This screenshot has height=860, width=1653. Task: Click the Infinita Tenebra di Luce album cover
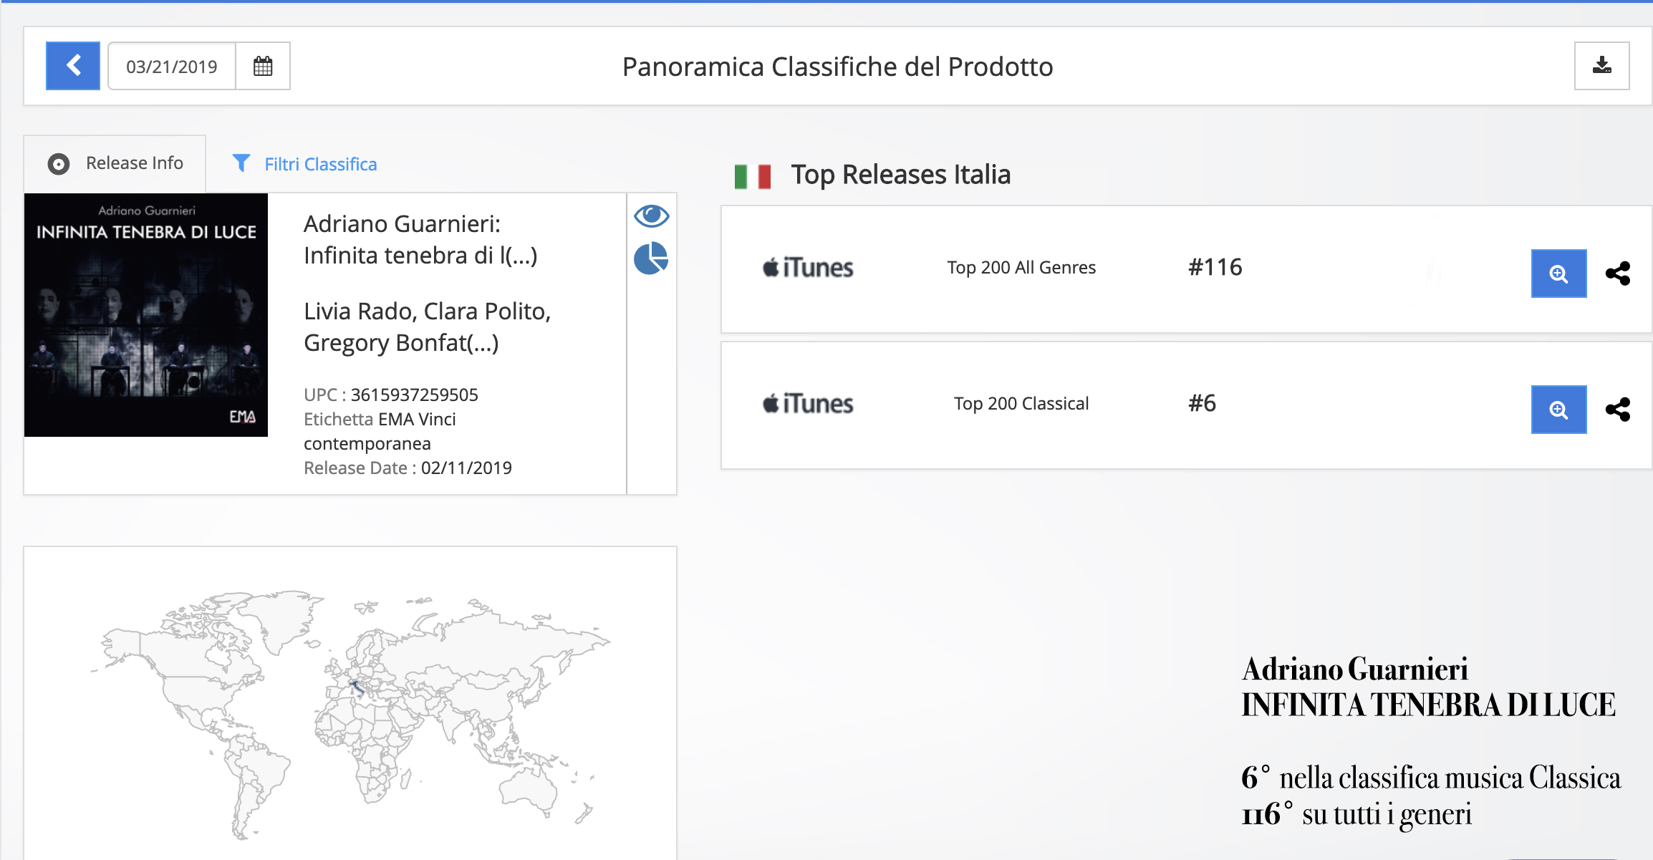[146, 315]
